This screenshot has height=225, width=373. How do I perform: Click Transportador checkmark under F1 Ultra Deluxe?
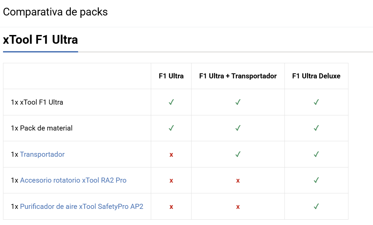click(316, 154)
